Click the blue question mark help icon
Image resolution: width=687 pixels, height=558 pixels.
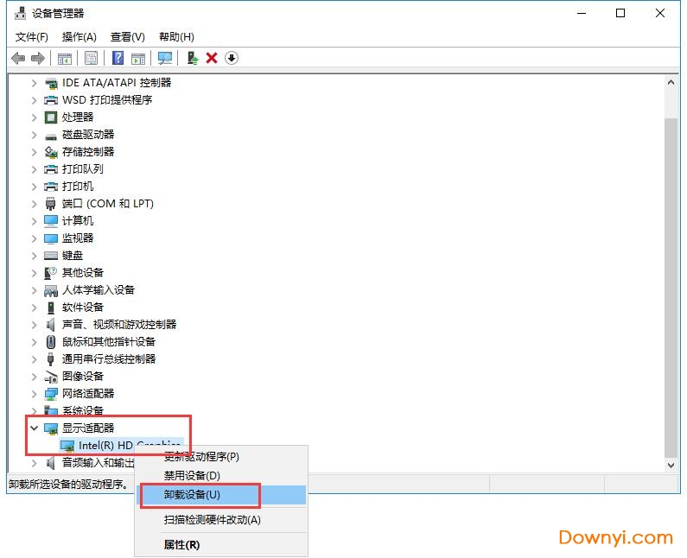point(118,58)
